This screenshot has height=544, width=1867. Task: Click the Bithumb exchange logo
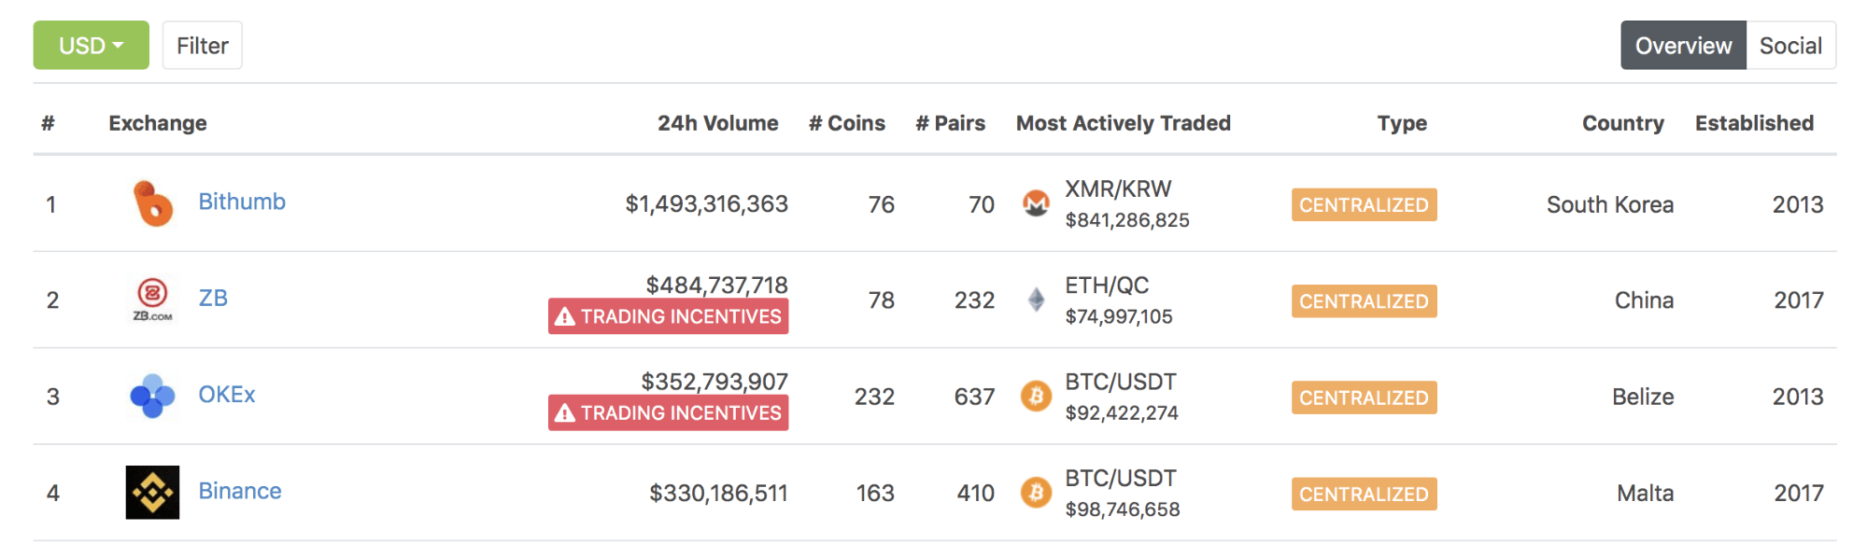pyautogui.click(x=152, y=203)
